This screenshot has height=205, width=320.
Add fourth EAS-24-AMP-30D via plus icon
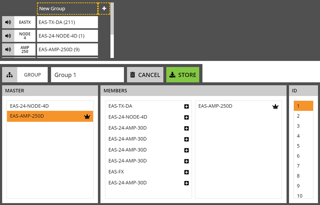tap(186, 161)
